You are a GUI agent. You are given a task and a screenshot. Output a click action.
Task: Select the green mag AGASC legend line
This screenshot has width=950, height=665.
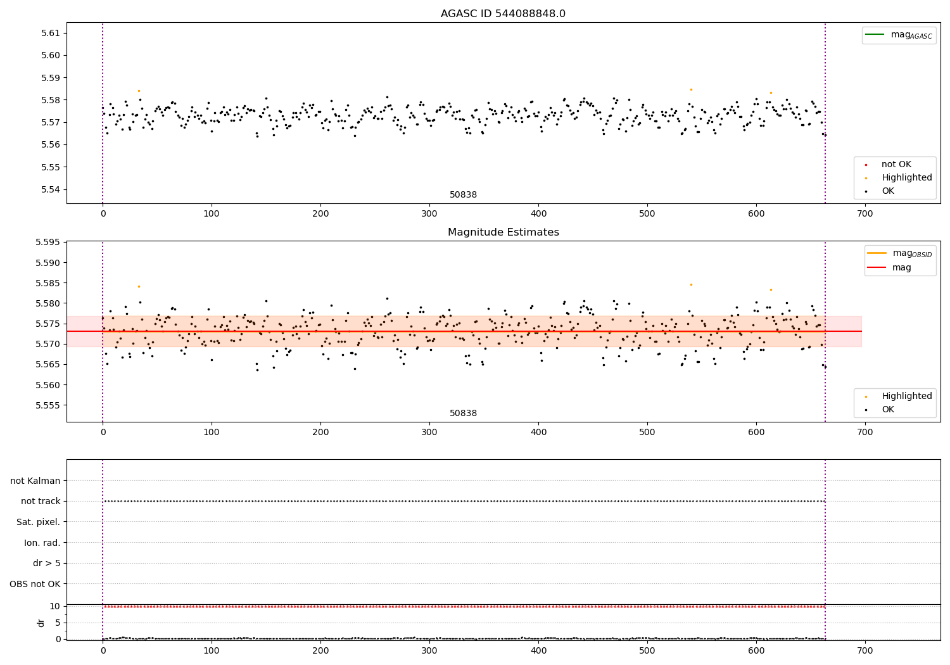tap(875, 34)
